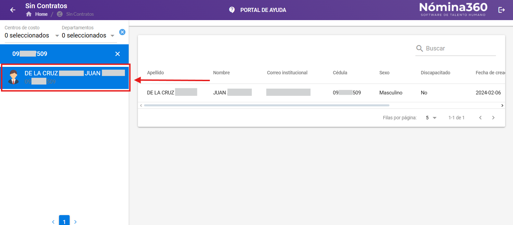The height and width of the screenshot is (225, 513).
Task: Clear filters with blue X icon
Action: point(122,32)
